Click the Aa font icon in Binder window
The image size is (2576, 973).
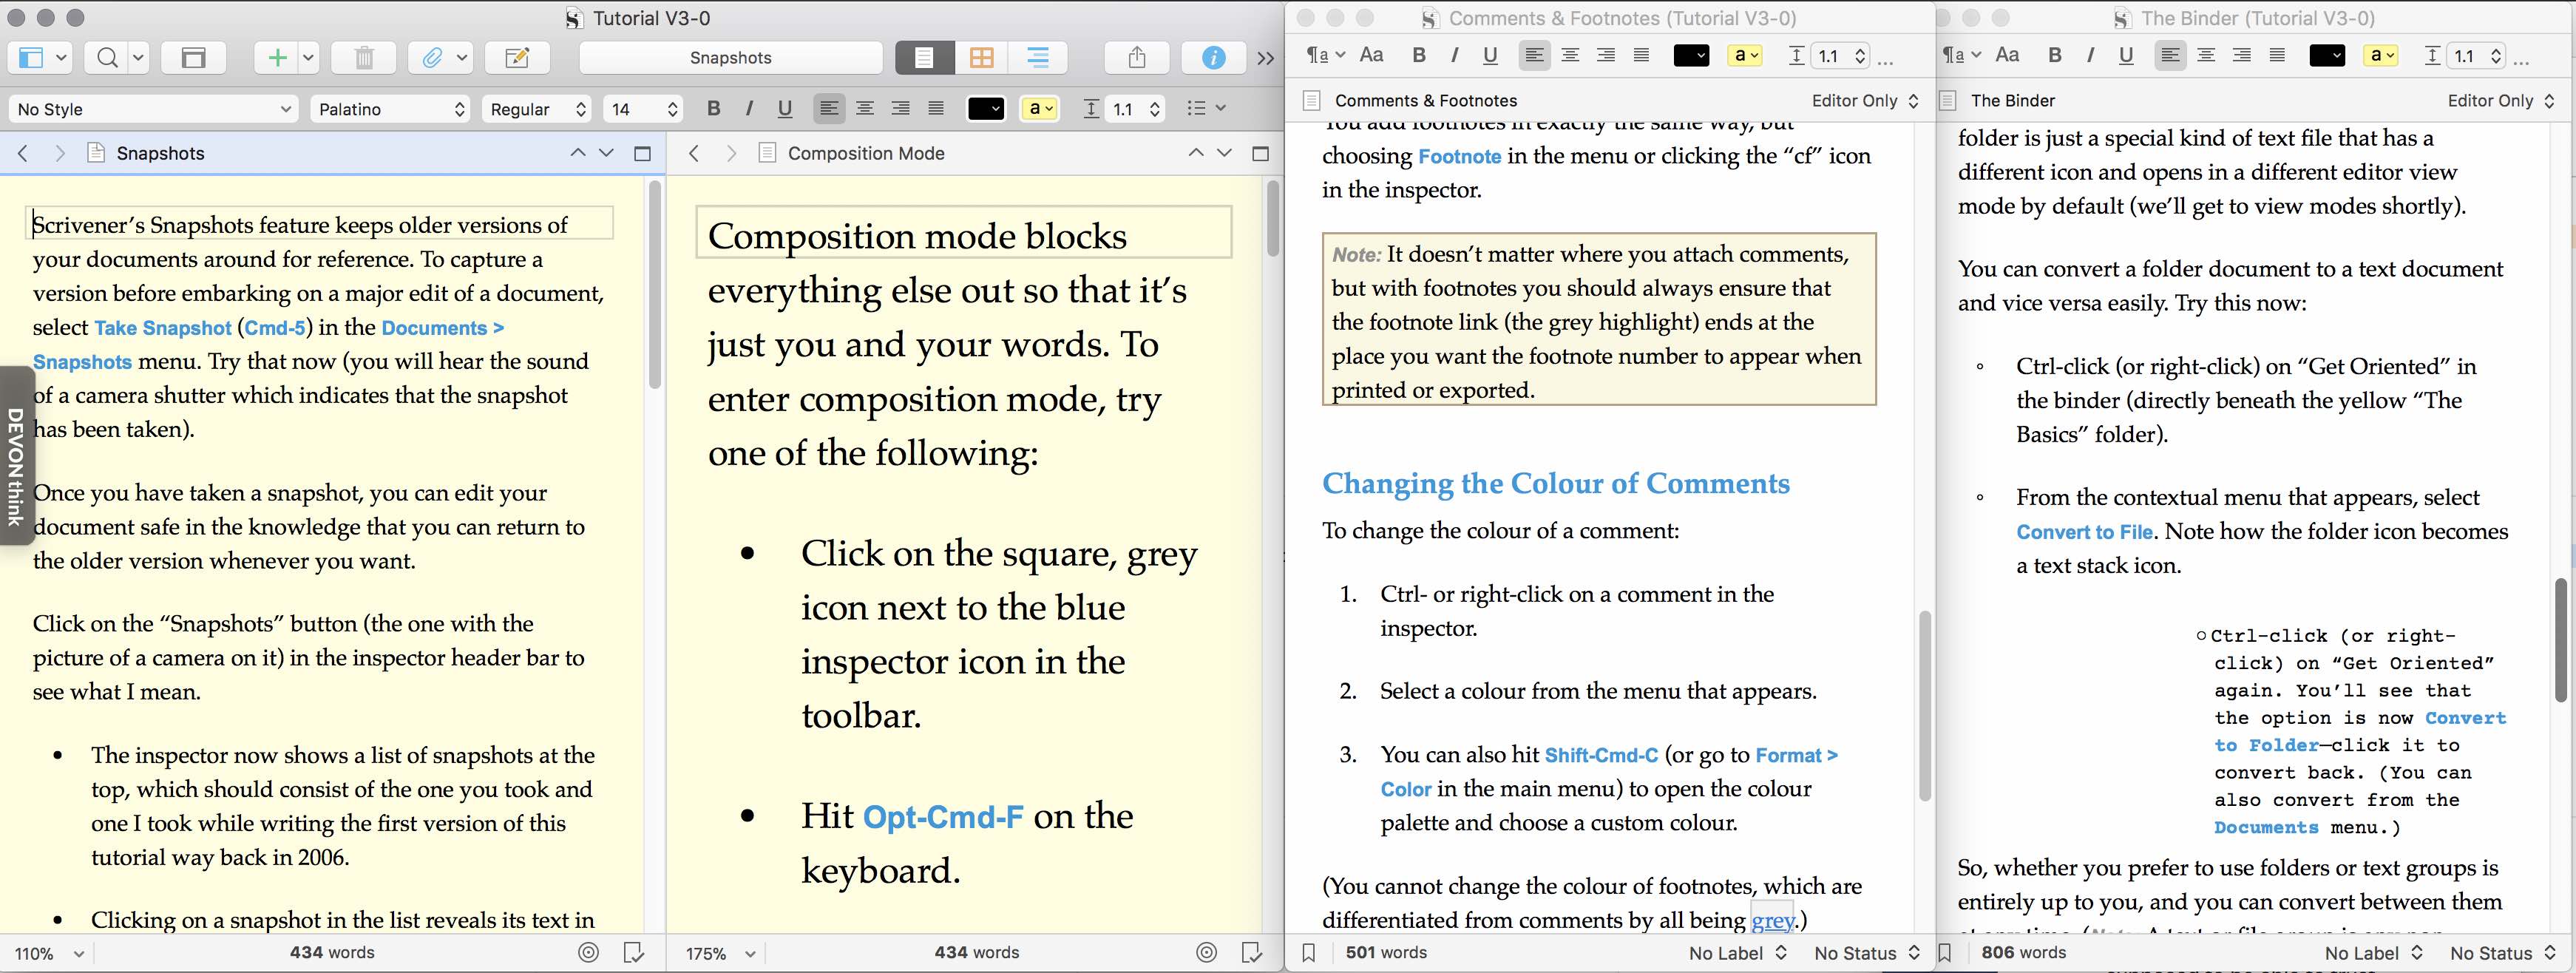pos(2007,55)
